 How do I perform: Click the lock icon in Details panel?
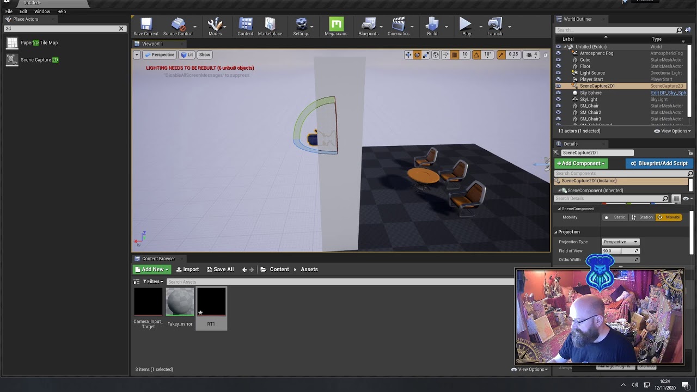pos(690,152)
